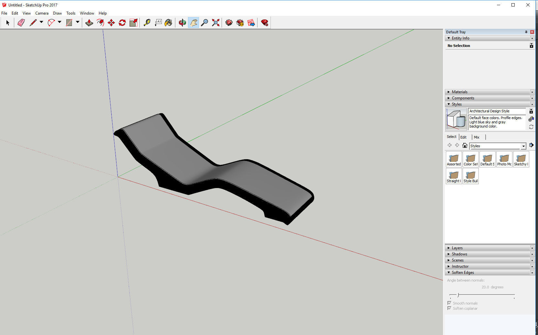
Task: Open the Photo Modeling styles folder
Action: click(504, 159)
